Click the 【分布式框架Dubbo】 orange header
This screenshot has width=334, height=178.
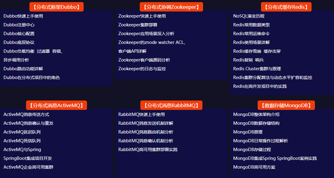tap(56, 7)
